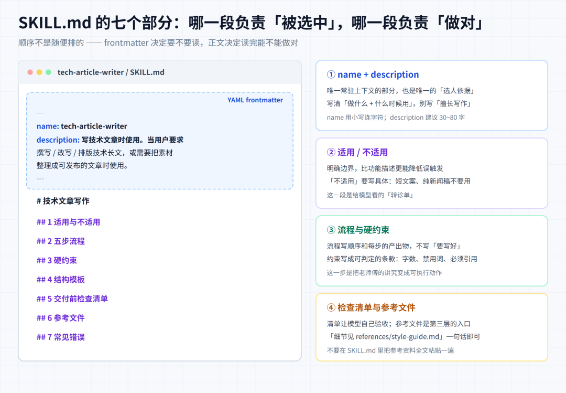This screenshot has height=393, width=566.
Task: Click the red window dot
Action: [30, 72]
